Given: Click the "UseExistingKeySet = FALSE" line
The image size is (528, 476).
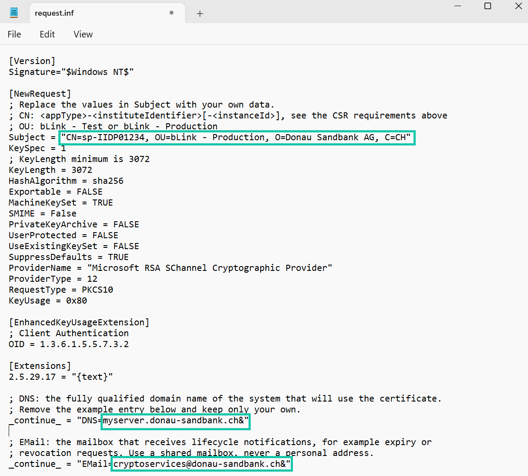Looking at the screenshot, I should (x=74, y=246).
